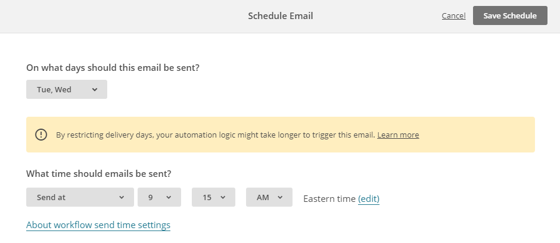Click the 'What time should emails be sent' heading

coord(99,174)
